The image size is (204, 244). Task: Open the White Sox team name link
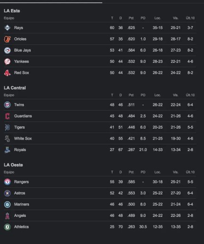(x=23, y=139)
